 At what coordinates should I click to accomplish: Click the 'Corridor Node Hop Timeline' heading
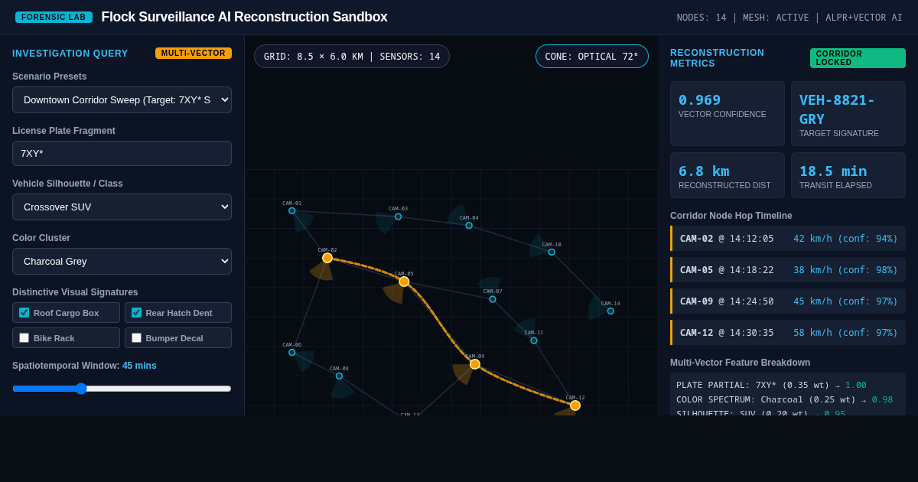pos(731,216)
